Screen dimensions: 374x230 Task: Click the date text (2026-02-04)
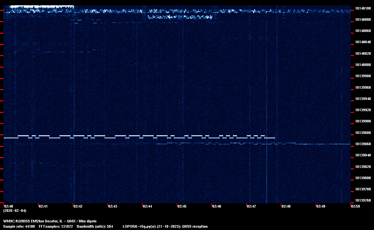tap(15, 211)
